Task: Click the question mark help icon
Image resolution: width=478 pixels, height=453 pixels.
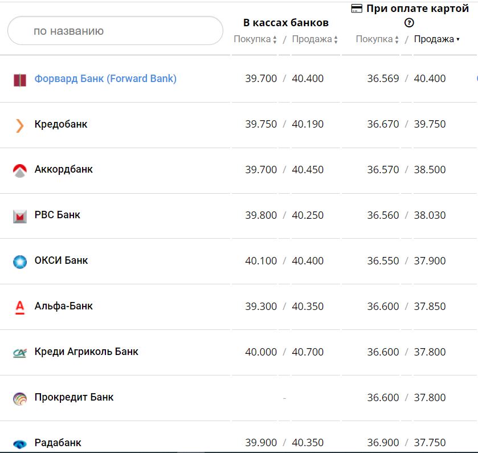Action: 408,23
